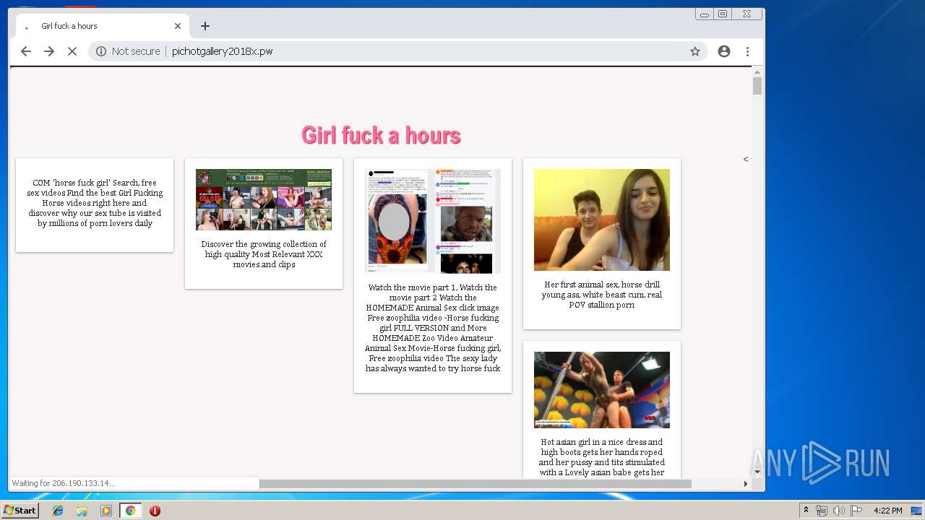Click the 'Not secure' label in address bar
Image resolution: width=925 pixels, height=520 pixels.
[x=136, y=51]
